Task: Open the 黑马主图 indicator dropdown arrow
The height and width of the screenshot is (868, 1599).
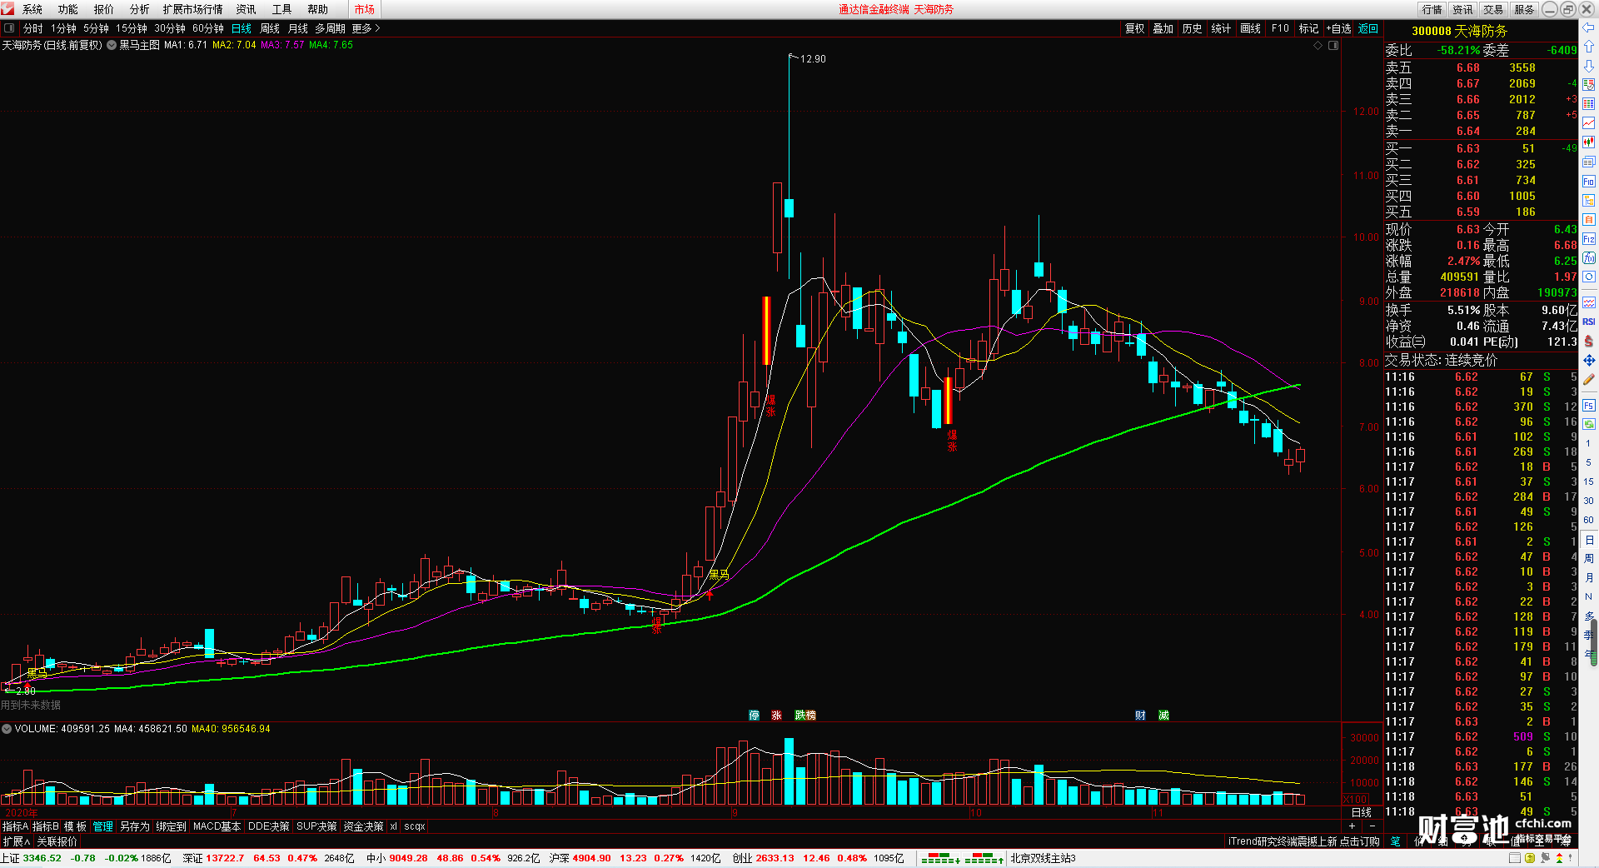Action: (112, 45)
